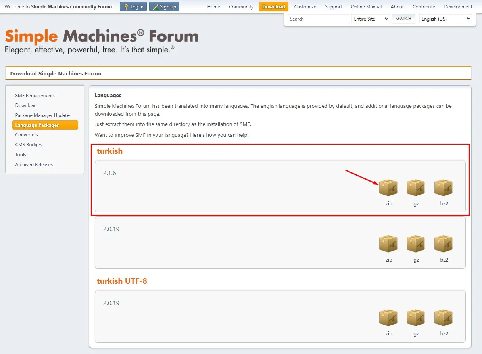Open the Online Manual menu
The image size is (482, 354).
tap(367, 7)
